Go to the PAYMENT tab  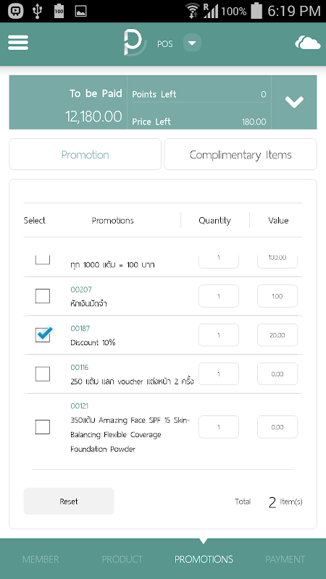285,559
